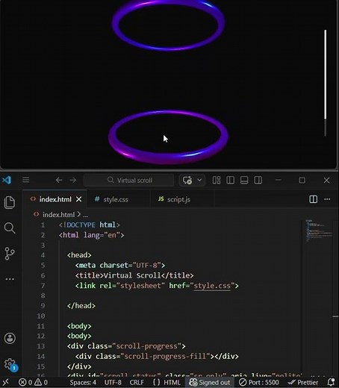
Task: Click the DOCTYPE declaration on line 1
Action: pyautogui.click(x=90, y=225)
